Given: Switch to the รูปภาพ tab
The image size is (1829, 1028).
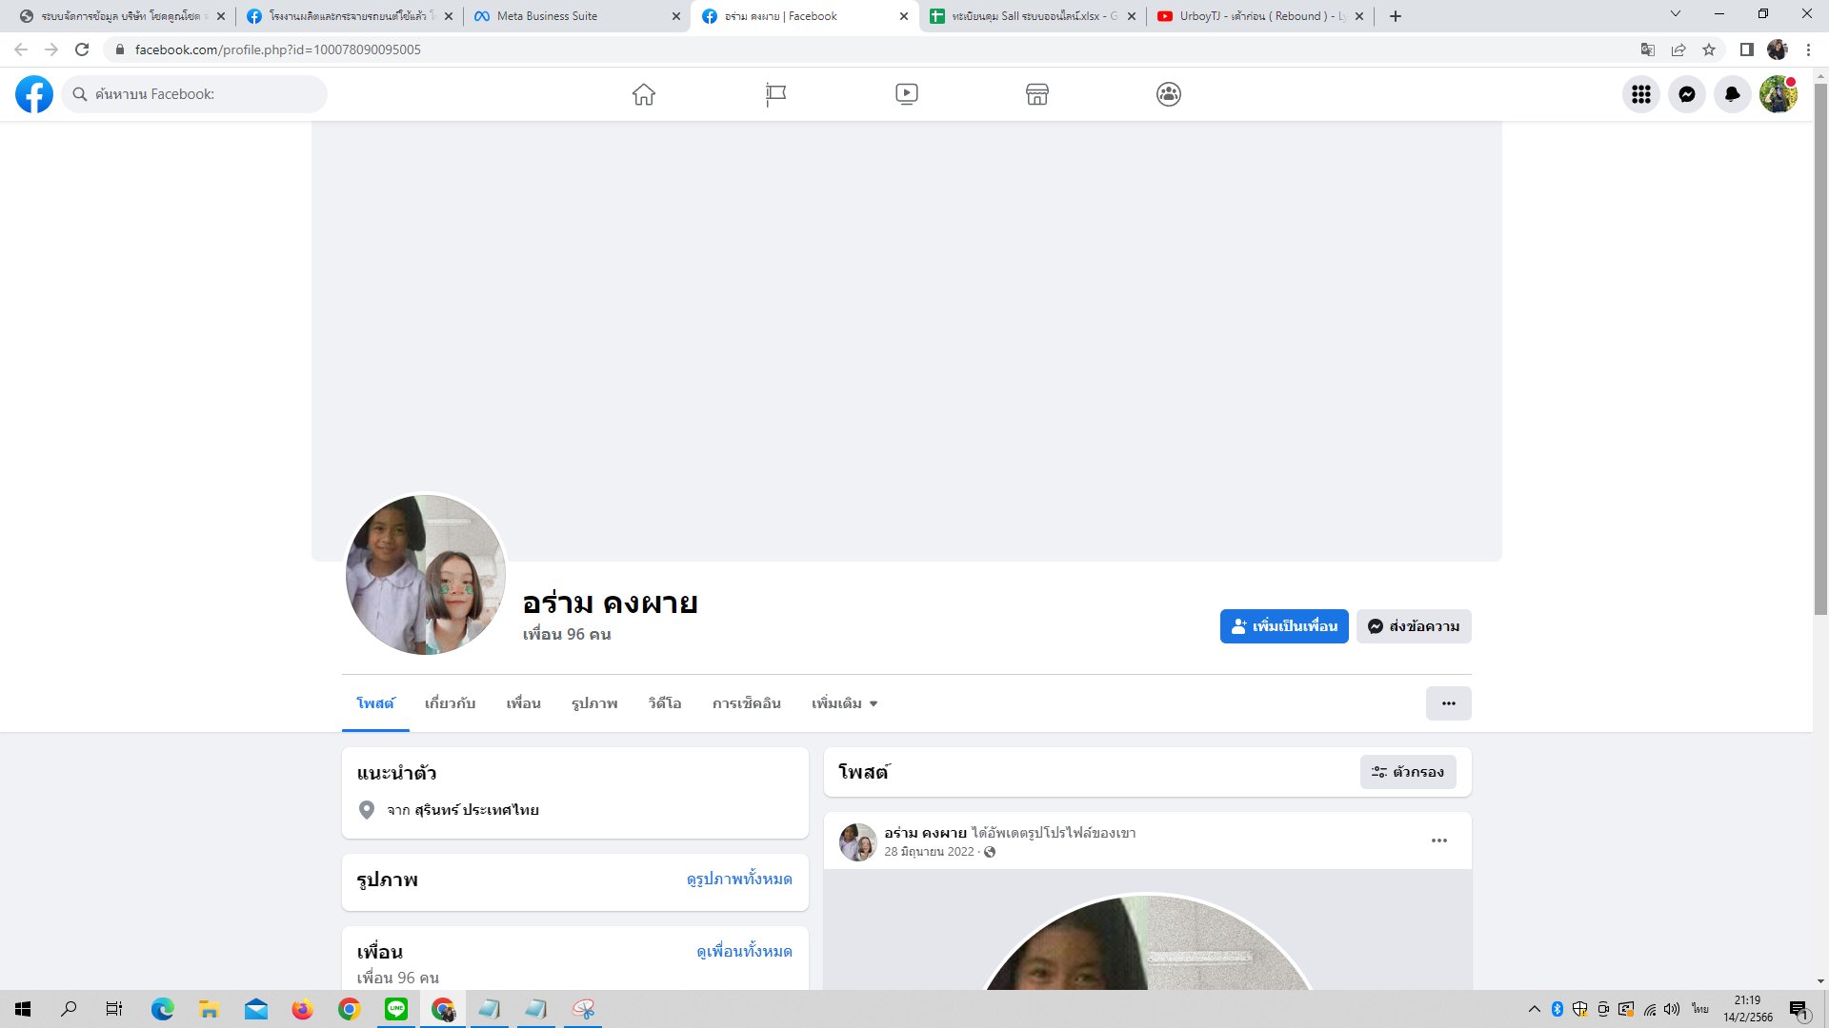Looking at the screenshot, I should [x=594, y=703].
